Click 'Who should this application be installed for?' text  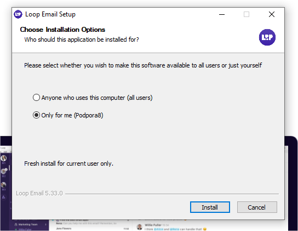pyautogui.click(x=82, y=40)
